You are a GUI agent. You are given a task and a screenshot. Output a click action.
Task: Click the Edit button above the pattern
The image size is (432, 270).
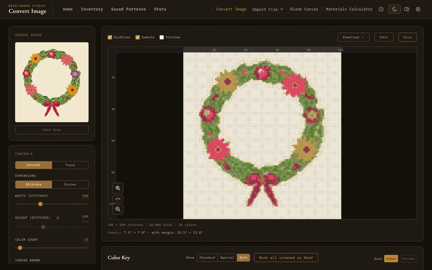click(384, 37)
